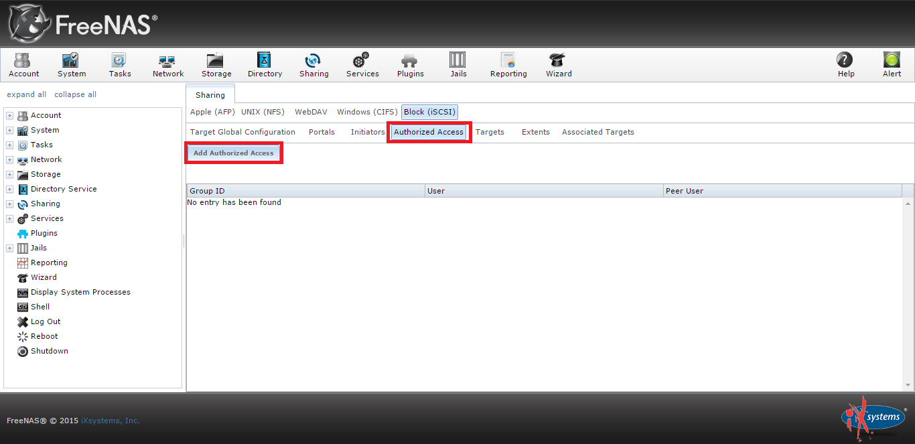
Task: Click the iXsystems logo in footer
Action: tap(873, 417)
